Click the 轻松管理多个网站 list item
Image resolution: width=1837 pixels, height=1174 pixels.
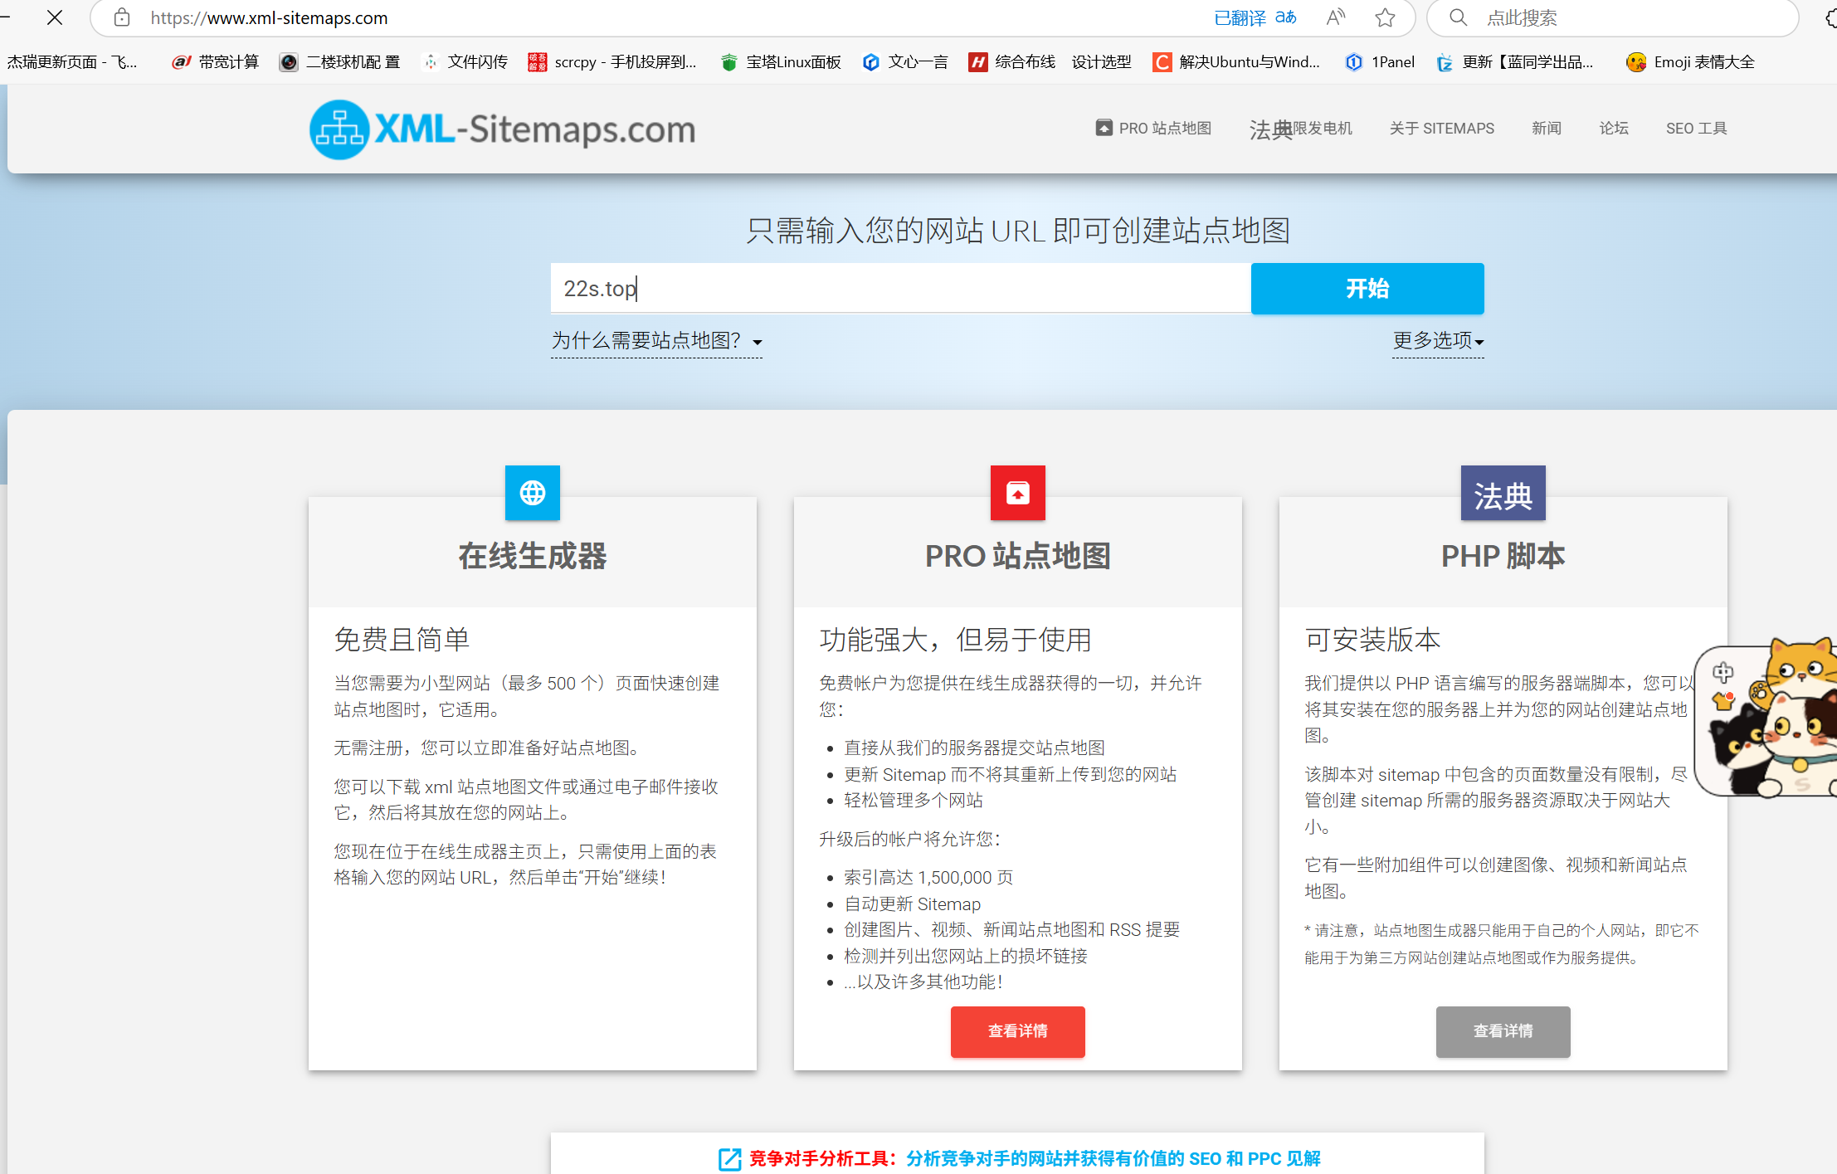click(x=914, y=801)
